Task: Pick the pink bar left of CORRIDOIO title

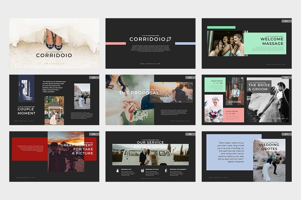Action: pyautogui.click(x=116, y=44)
